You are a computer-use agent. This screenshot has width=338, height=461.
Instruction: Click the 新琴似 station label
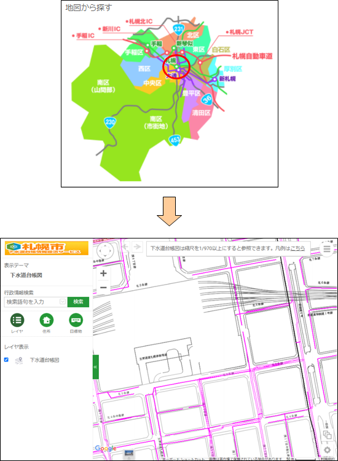point(184,43)
